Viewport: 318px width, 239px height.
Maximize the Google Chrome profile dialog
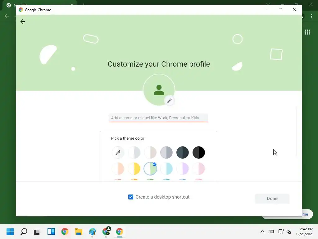point(280,10)
